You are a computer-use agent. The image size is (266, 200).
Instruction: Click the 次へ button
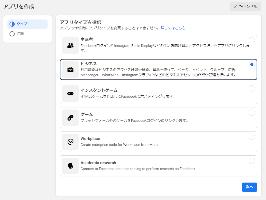point(249,187)
